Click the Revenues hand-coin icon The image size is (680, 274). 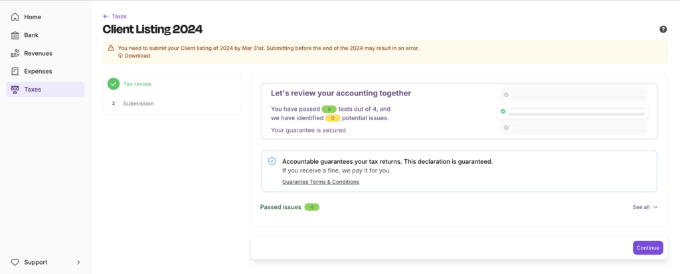coord(15,53)
